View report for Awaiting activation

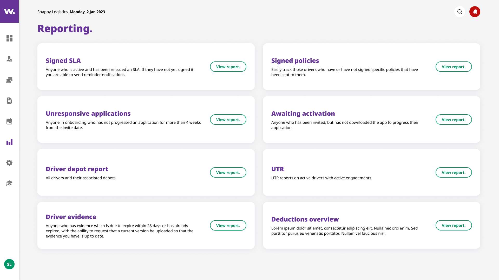pos(454,120)
